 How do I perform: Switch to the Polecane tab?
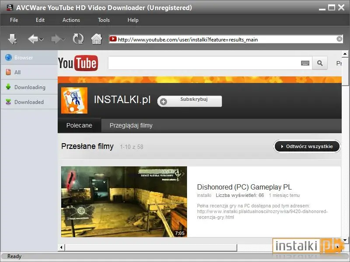pyautogui.click(x=79, y=125)
